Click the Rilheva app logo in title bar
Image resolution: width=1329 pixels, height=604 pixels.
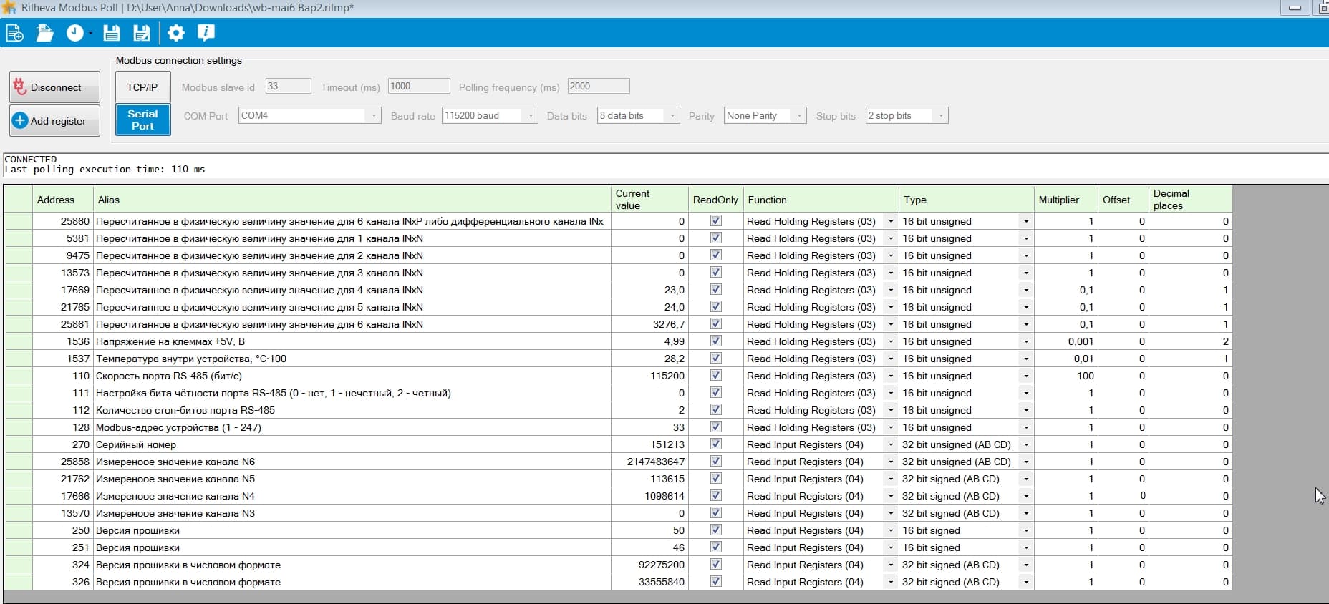(x=9, y=8)
